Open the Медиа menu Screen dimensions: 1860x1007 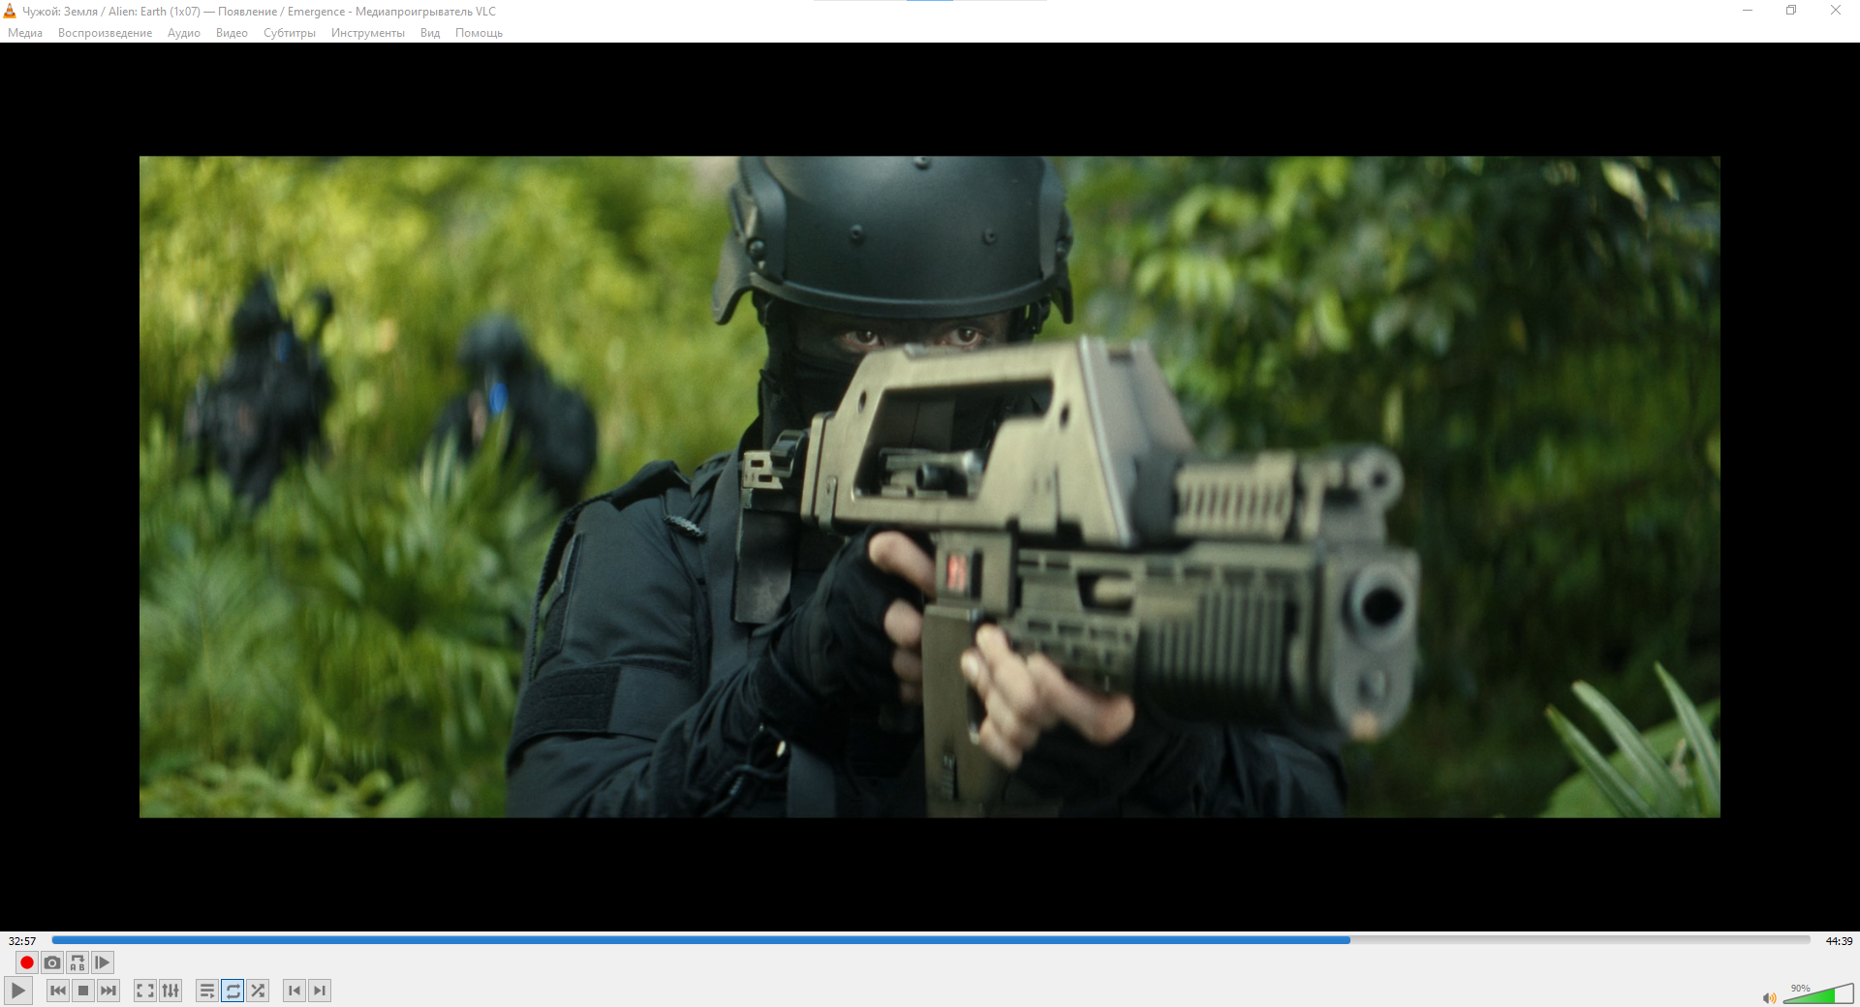point(25,33)
